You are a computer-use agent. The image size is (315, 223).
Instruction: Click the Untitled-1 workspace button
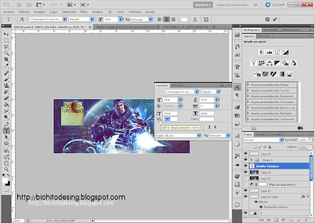pyautogui.click(x=203, y=5)
